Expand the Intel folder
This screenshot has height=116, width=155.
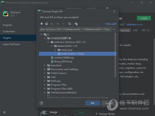(x=45, y=77)
